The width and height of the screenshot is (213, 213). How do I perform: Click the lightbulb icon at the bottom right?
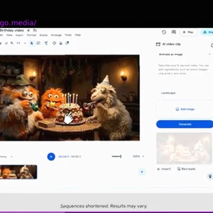[210, 176]
